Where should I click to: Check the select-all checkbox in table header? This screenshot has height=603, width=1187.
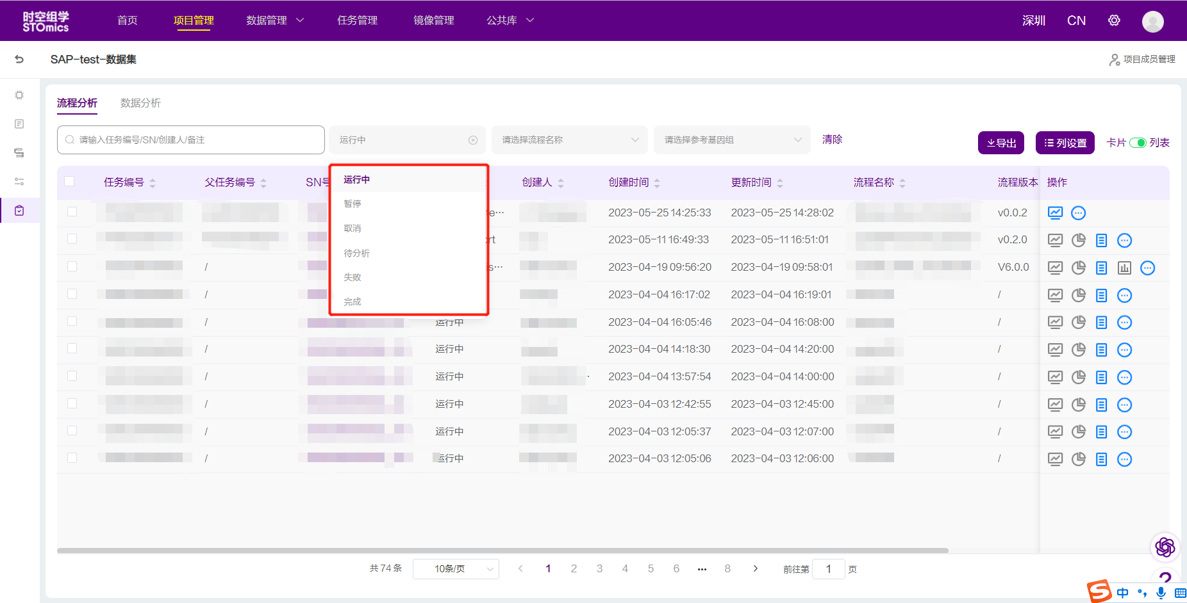pyautogui.click(x=69, y=181)
